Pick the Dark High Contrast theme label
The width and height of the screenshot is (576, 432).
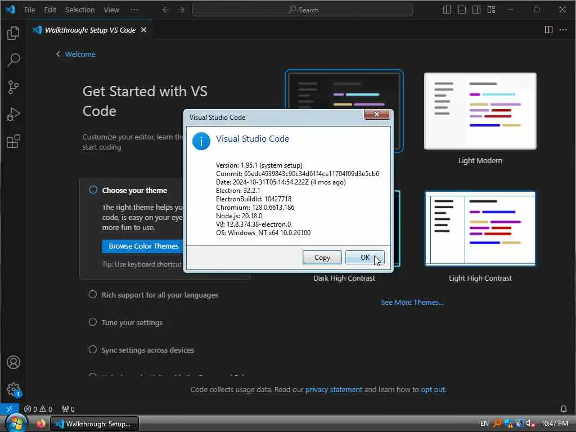344,278
